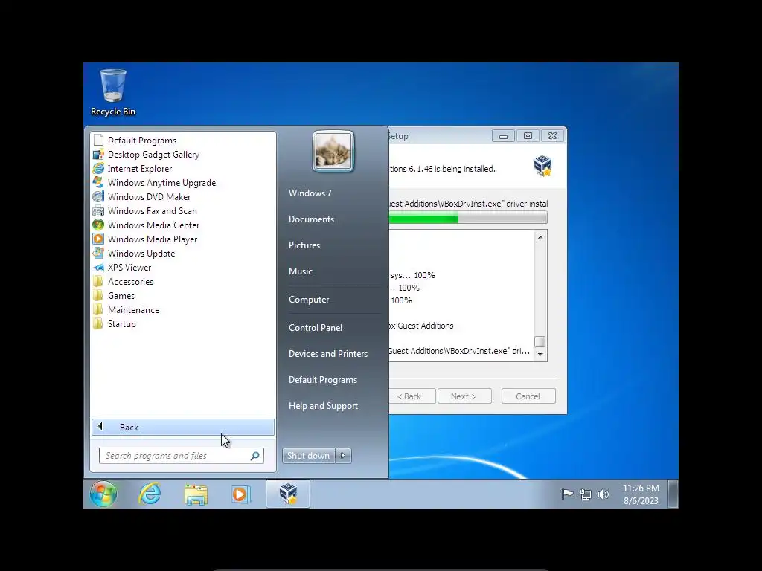Expand the Maintenance folder
The width and height of the screenshot is (762, 571).
(x=133, y=310)
